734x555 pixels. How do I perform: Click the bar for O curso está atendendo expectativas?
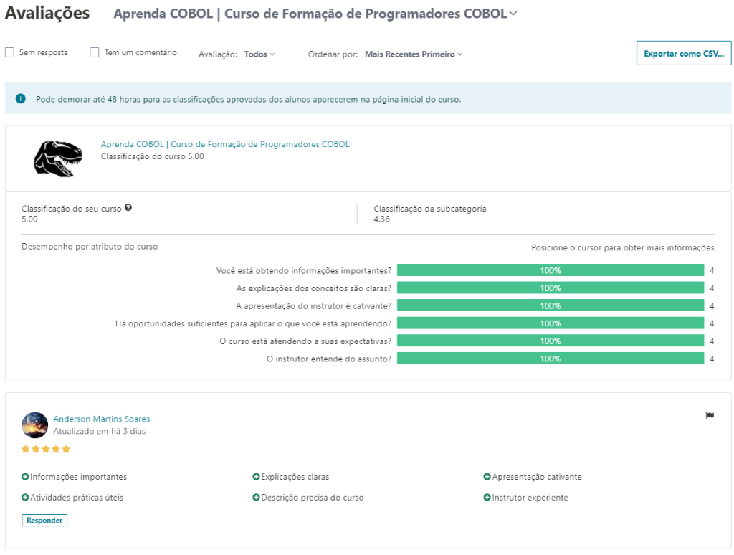coord(550,341)
